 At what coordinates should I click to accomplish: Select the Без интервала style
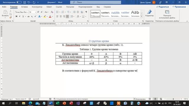coord(105,14)
